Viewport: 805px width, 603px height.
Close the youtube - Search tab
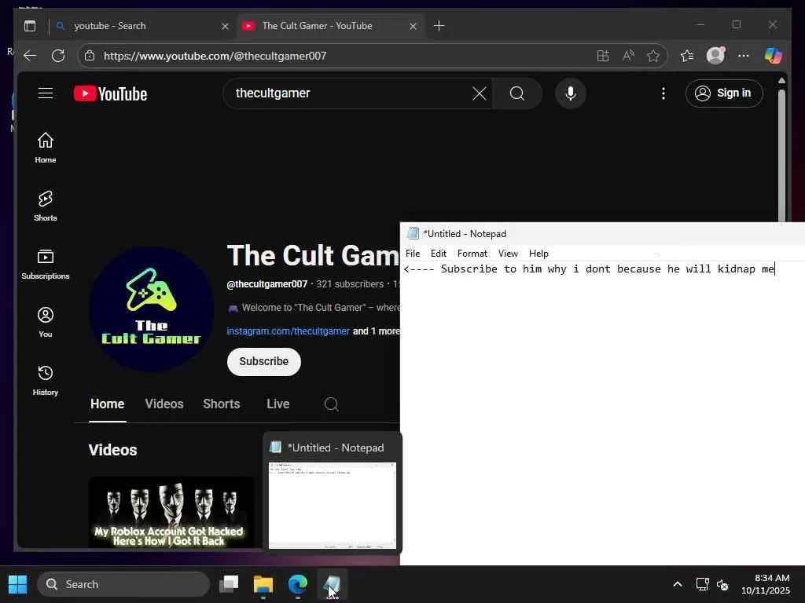225,26
